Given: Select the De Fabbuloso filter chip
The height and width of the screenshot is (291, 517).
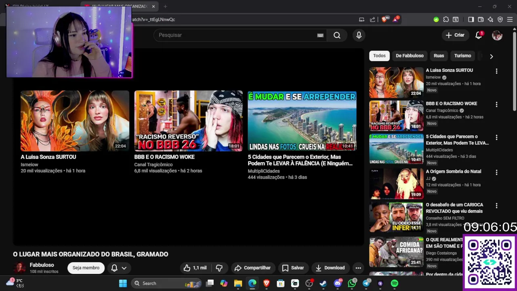Looking at the screenshot, I should point(410,56).
